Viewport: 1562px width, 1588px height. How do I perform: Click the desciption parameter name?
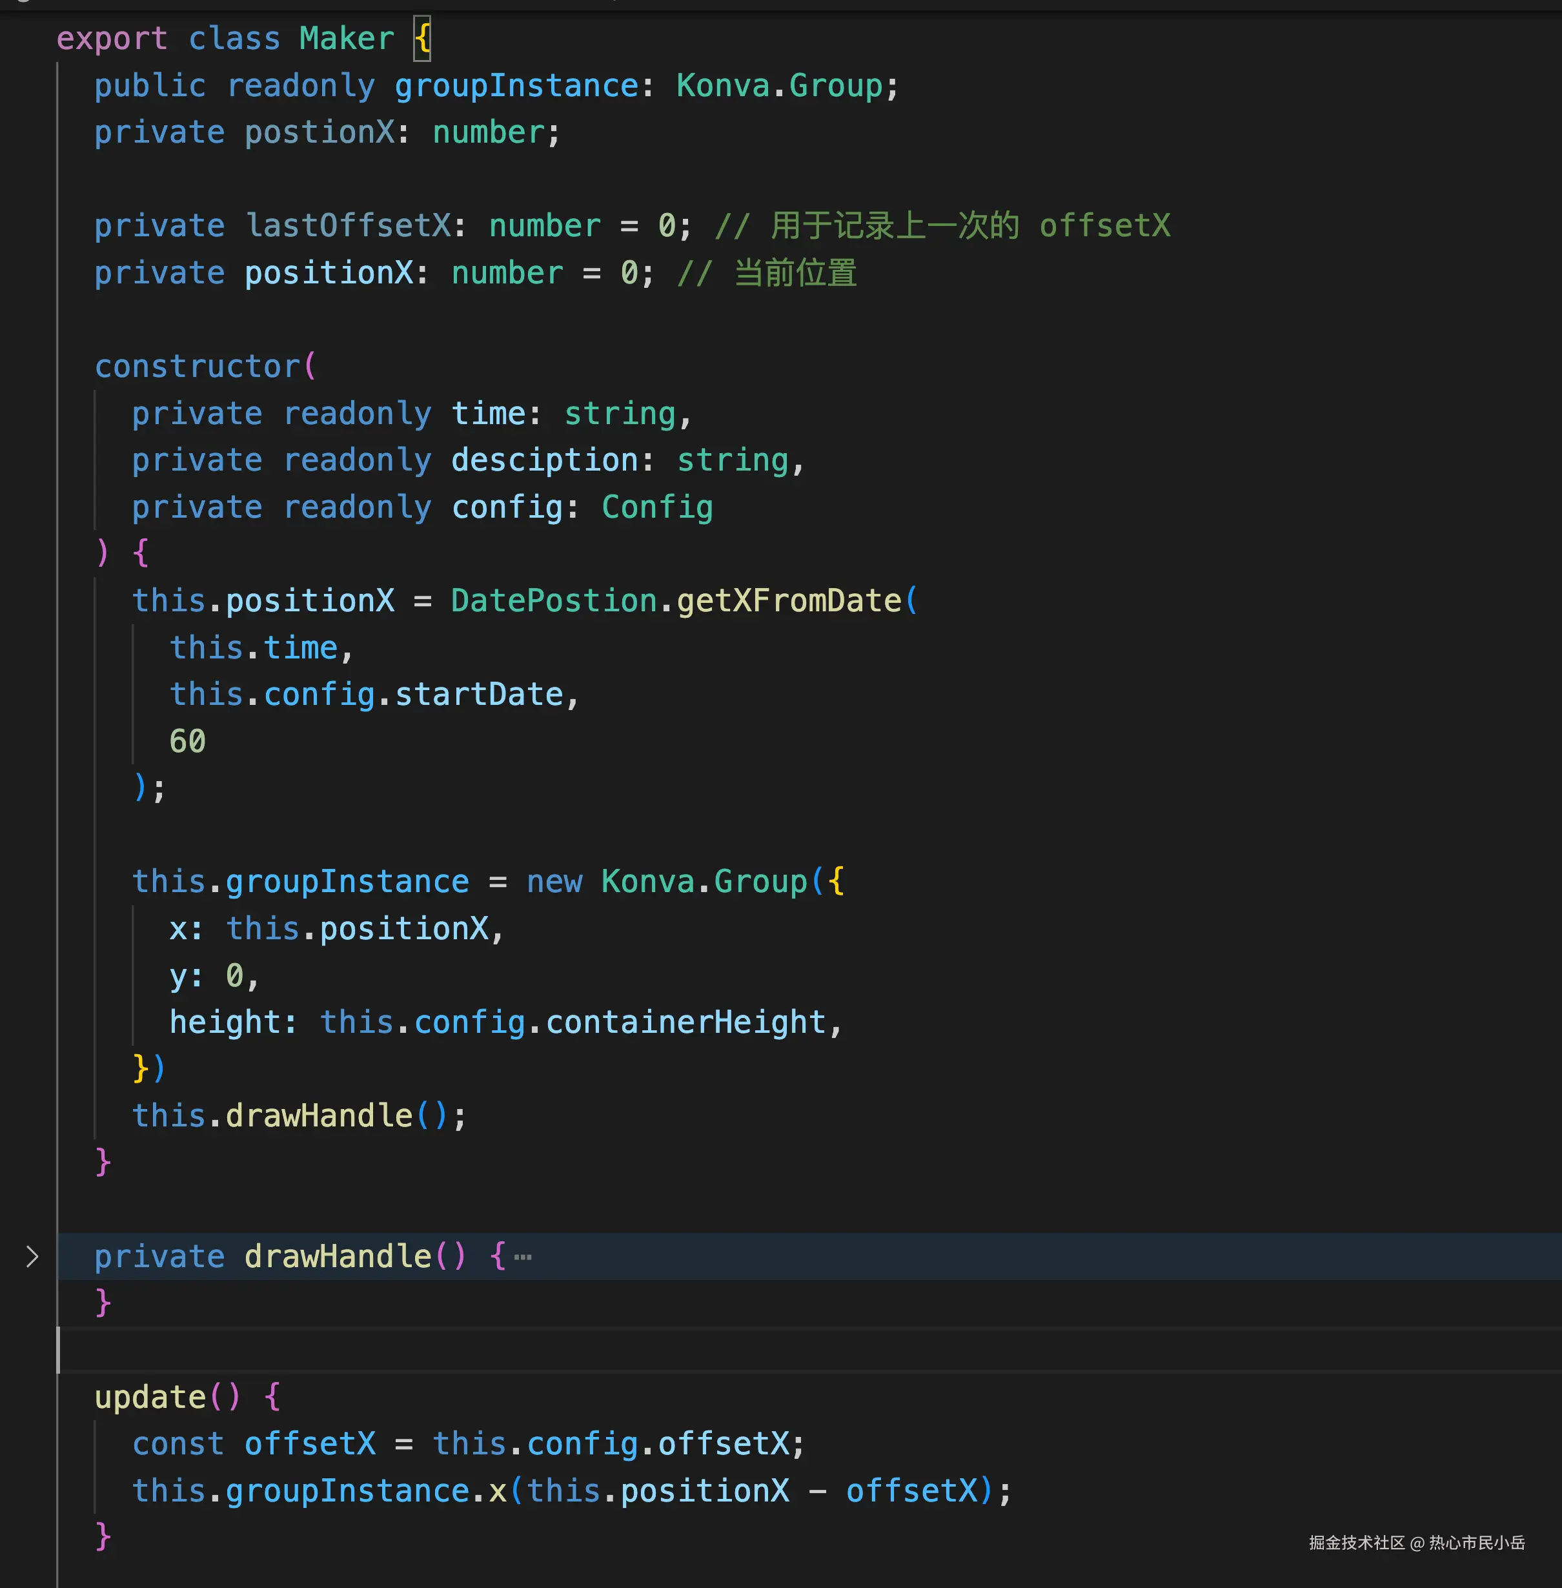(x=545, y=460)
